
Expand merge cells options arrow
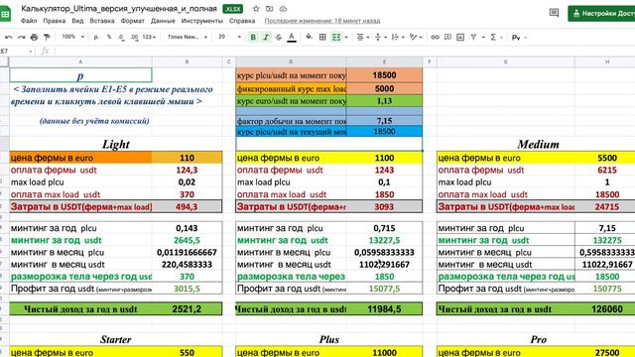click(x=346, y=38)
